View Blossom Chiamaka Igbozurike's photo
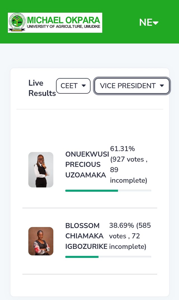 pos(41,241)
